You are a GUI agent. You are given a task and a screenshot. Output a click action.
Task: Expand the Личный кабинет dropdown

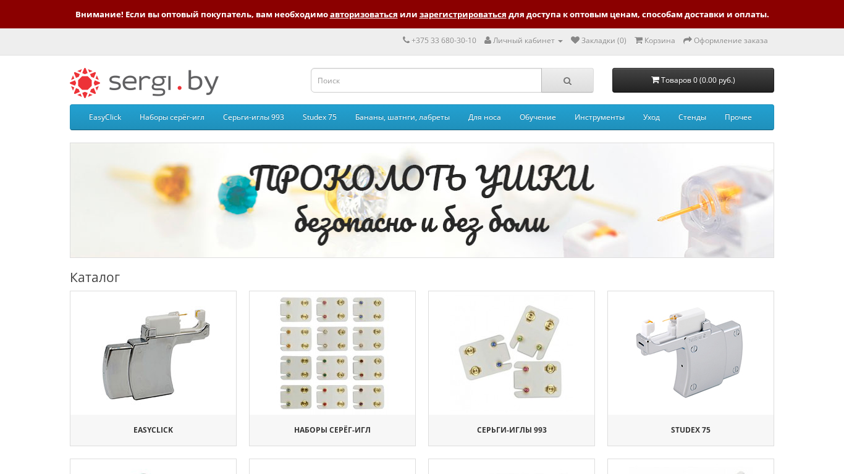pyautogui.click(x=523, y=40)
